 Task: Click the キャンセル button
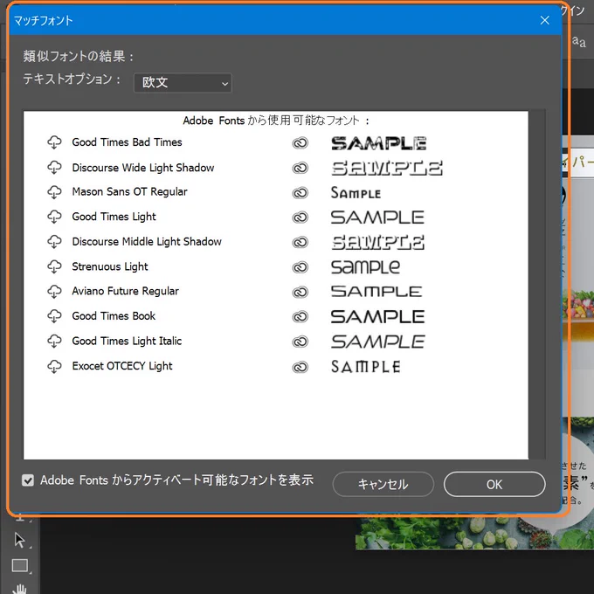[383, 484]
